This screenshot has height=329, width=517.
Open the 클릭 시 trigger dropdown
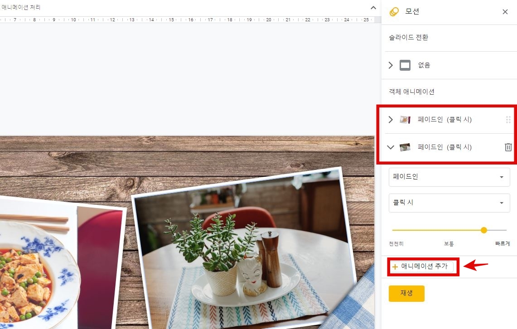pyautogui.click(x=449, y=203)
